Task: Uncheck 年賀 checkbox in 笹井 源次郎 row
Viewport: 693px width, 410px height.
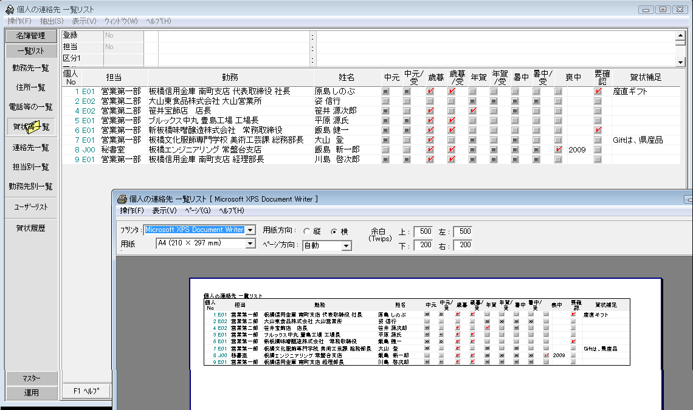Action: click(x=472, y=111)
